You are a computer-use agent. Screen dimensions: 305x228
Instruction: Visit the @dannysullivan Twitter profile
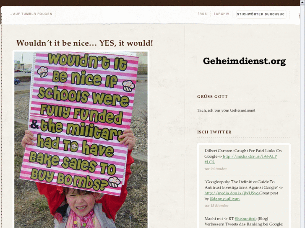coord(225,199)
